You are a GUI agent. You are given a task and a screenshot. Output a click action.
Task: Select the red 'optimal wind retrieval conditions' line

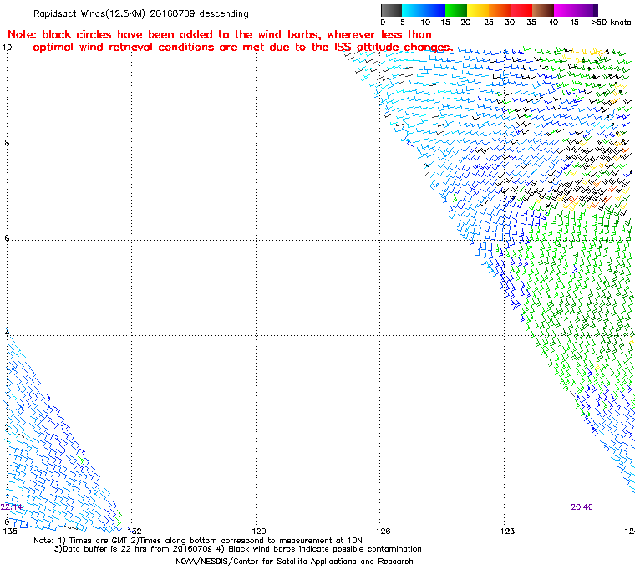click(x=242, y=48)
